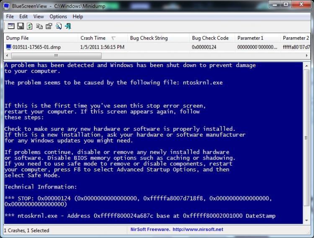The width and height of the screenshot is (314, 238).
Task: Click the 0x00000124 bug check code cell
Action: [204, 47]
